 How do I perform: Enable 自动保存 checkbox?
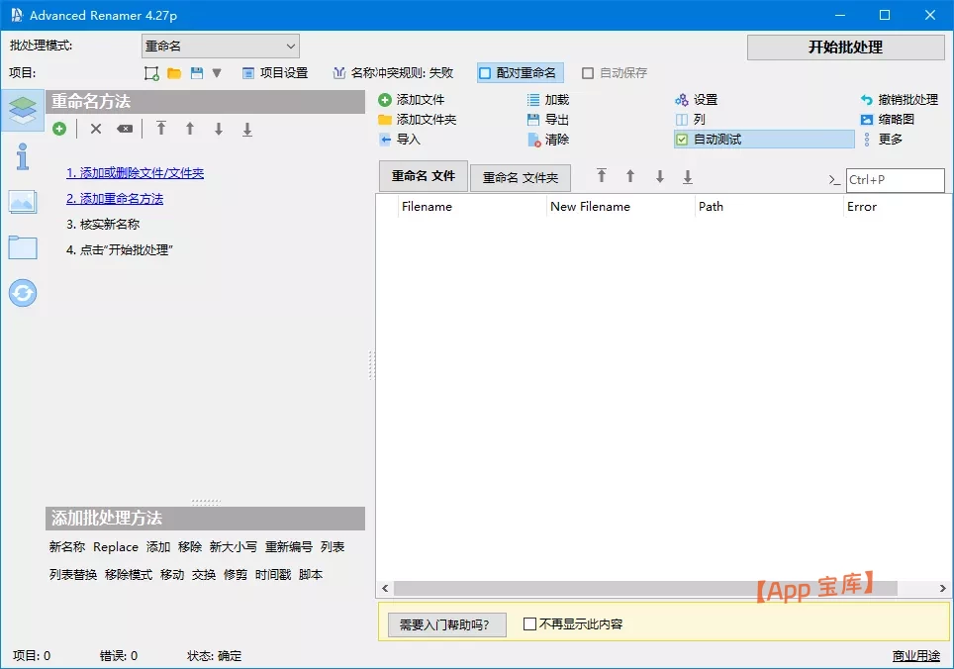coord(615,73)
